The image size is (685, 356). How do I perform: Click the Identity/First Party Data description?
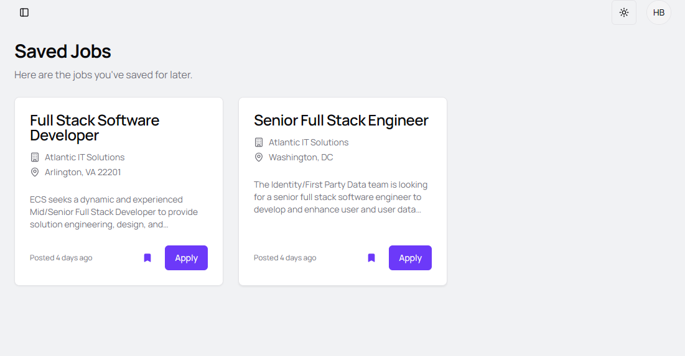340,197
